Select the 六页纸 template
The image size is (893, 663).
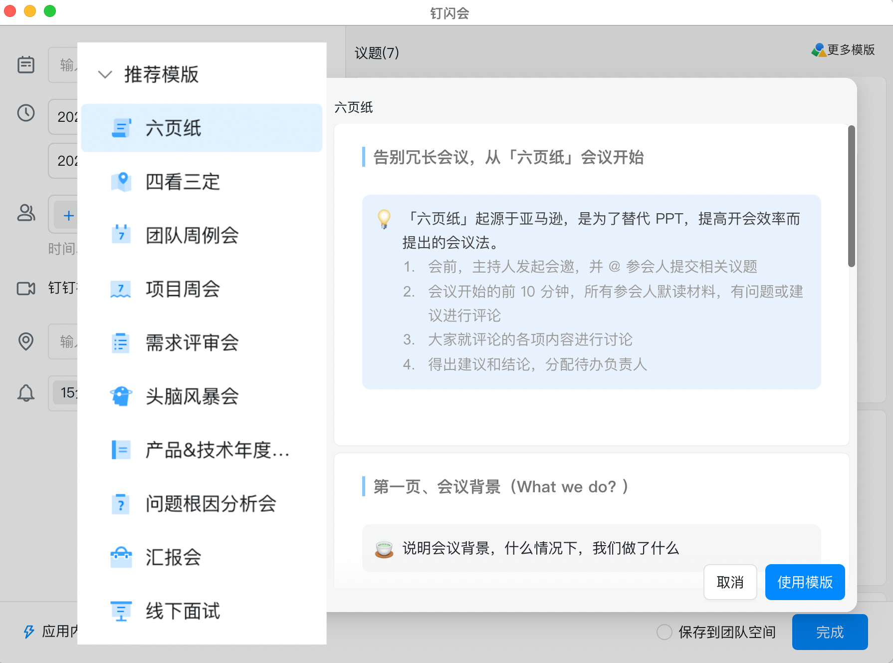[x=202, y=128]
